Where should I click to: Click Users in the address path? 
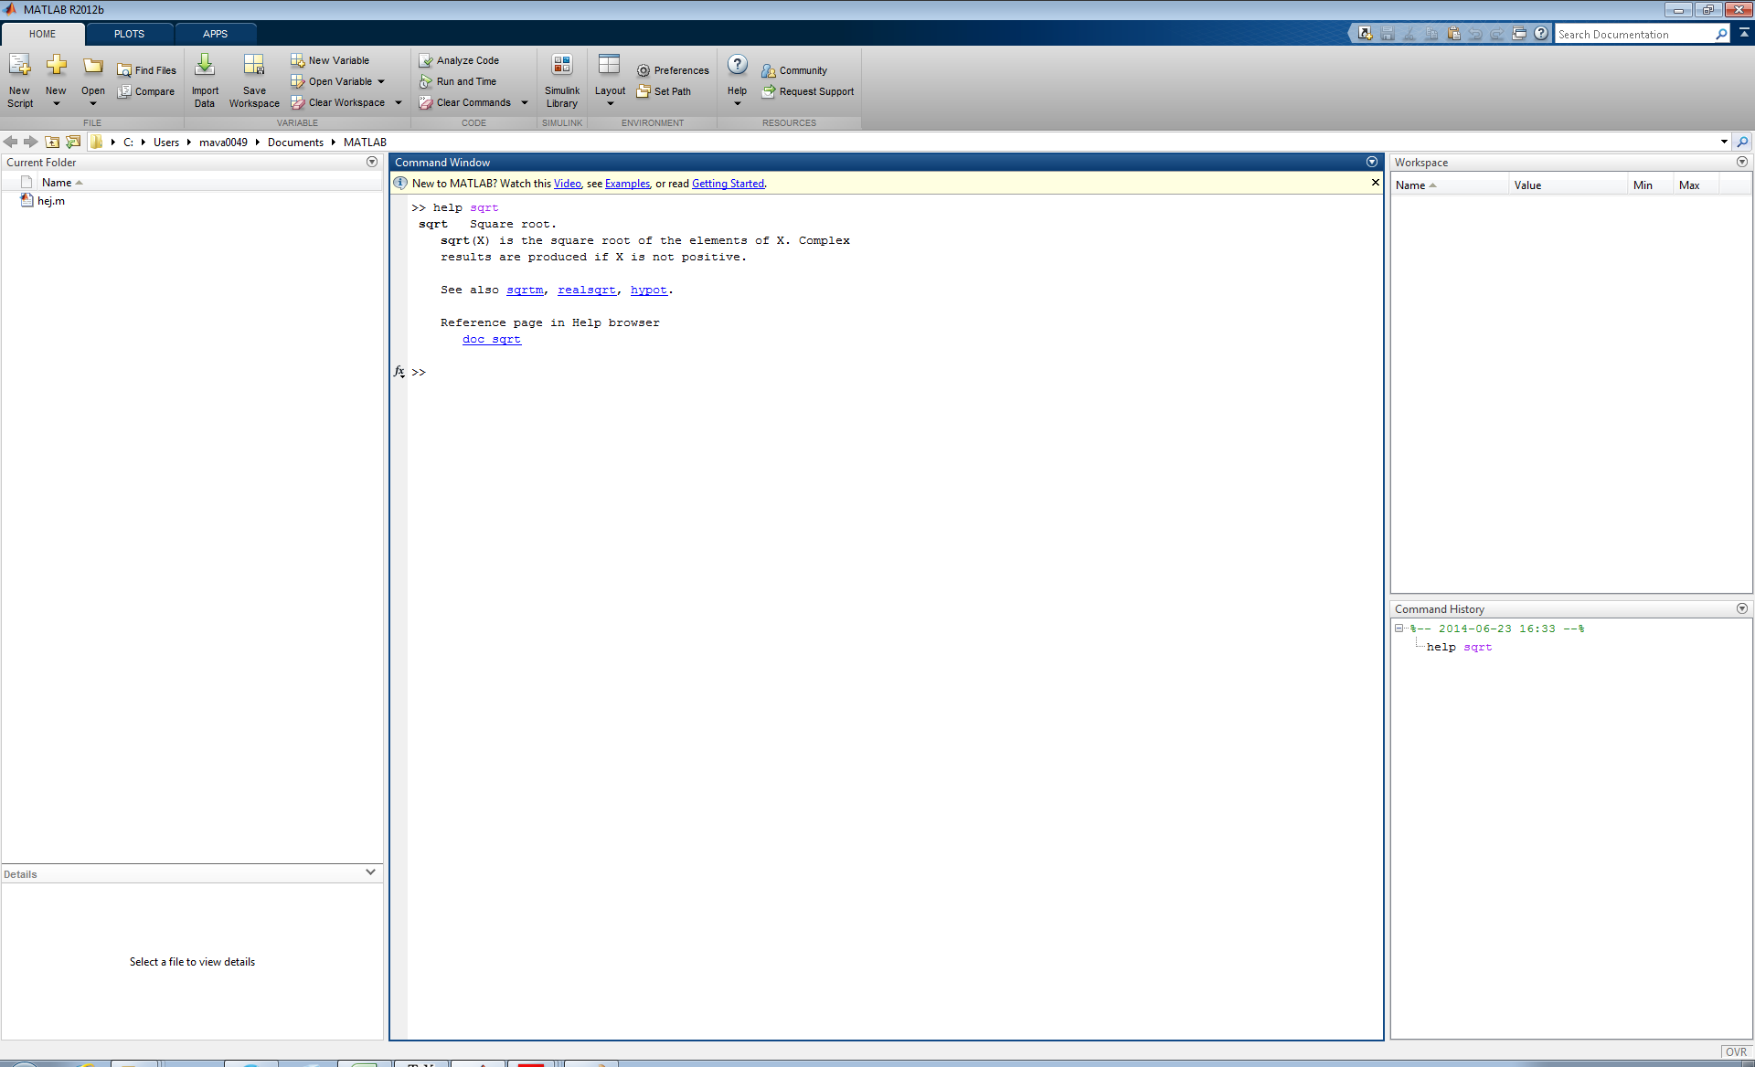[166, 143]
